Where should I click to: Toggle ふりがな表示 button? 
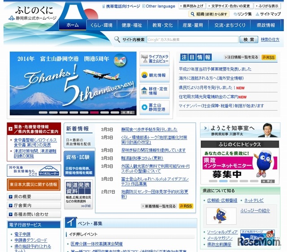click(267, 6)
